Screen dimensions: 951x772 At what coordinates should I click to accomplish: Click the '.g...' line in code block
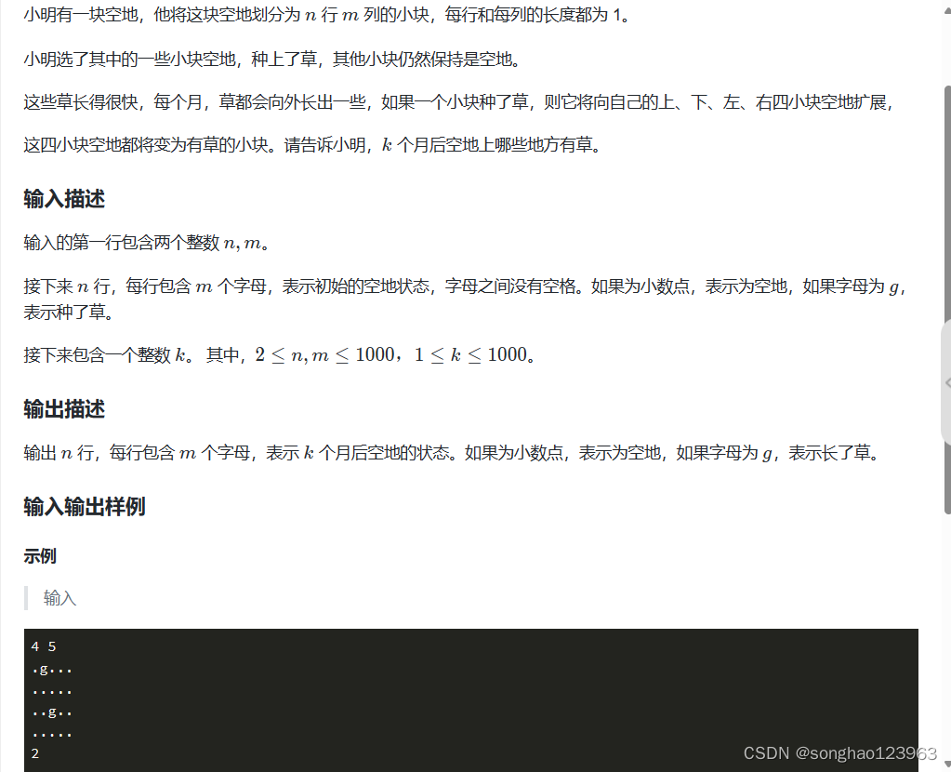point(52,670)
